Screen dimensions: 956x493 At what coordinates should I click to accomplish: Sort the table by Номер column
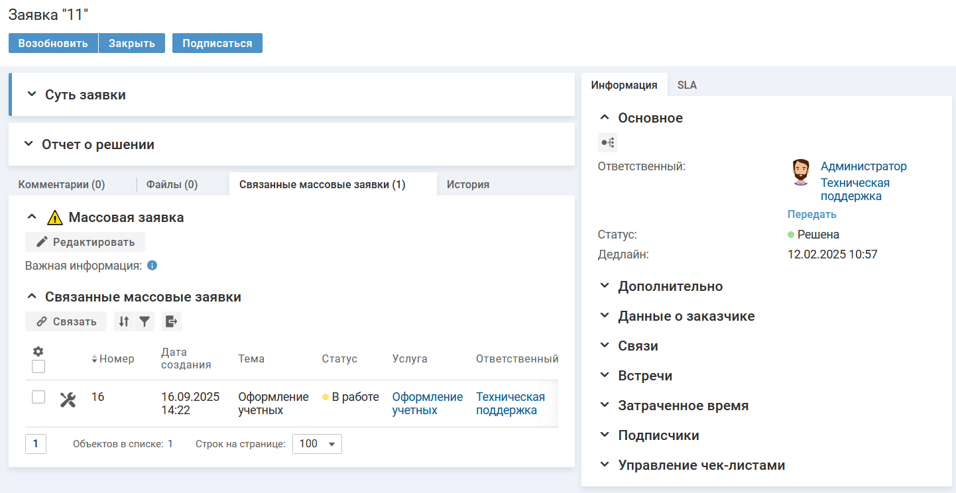116,358
